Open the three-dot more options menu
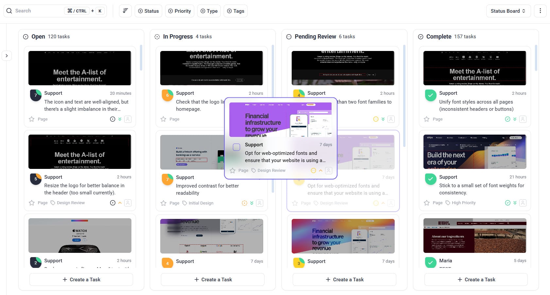 pos(540,11)
